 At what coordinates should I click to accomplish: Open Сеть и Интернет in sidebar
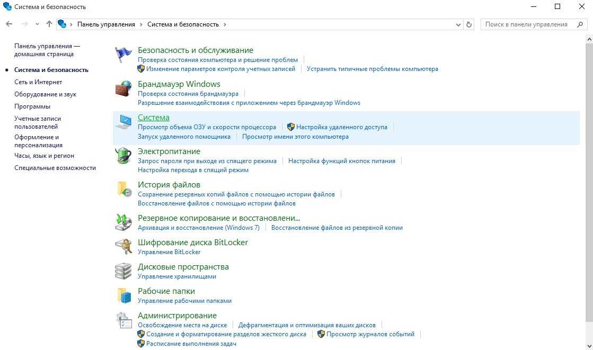38,82
